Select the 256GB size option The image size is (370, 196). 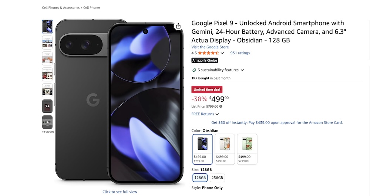[x=217, y=178]
